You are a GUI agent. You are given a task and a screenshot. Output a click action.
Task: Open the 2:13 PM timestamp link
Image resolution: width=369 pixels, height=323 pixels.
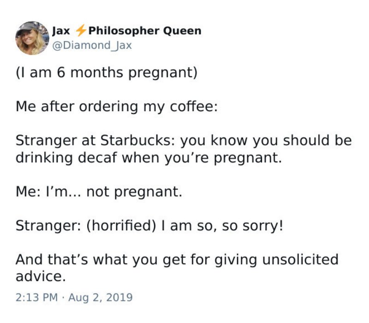(x=37, y=297)
